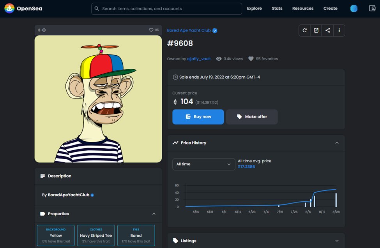This screenshot has height=248, width=380.
Task: Open the Bored Ape NFT image
Action: (98, 99)
